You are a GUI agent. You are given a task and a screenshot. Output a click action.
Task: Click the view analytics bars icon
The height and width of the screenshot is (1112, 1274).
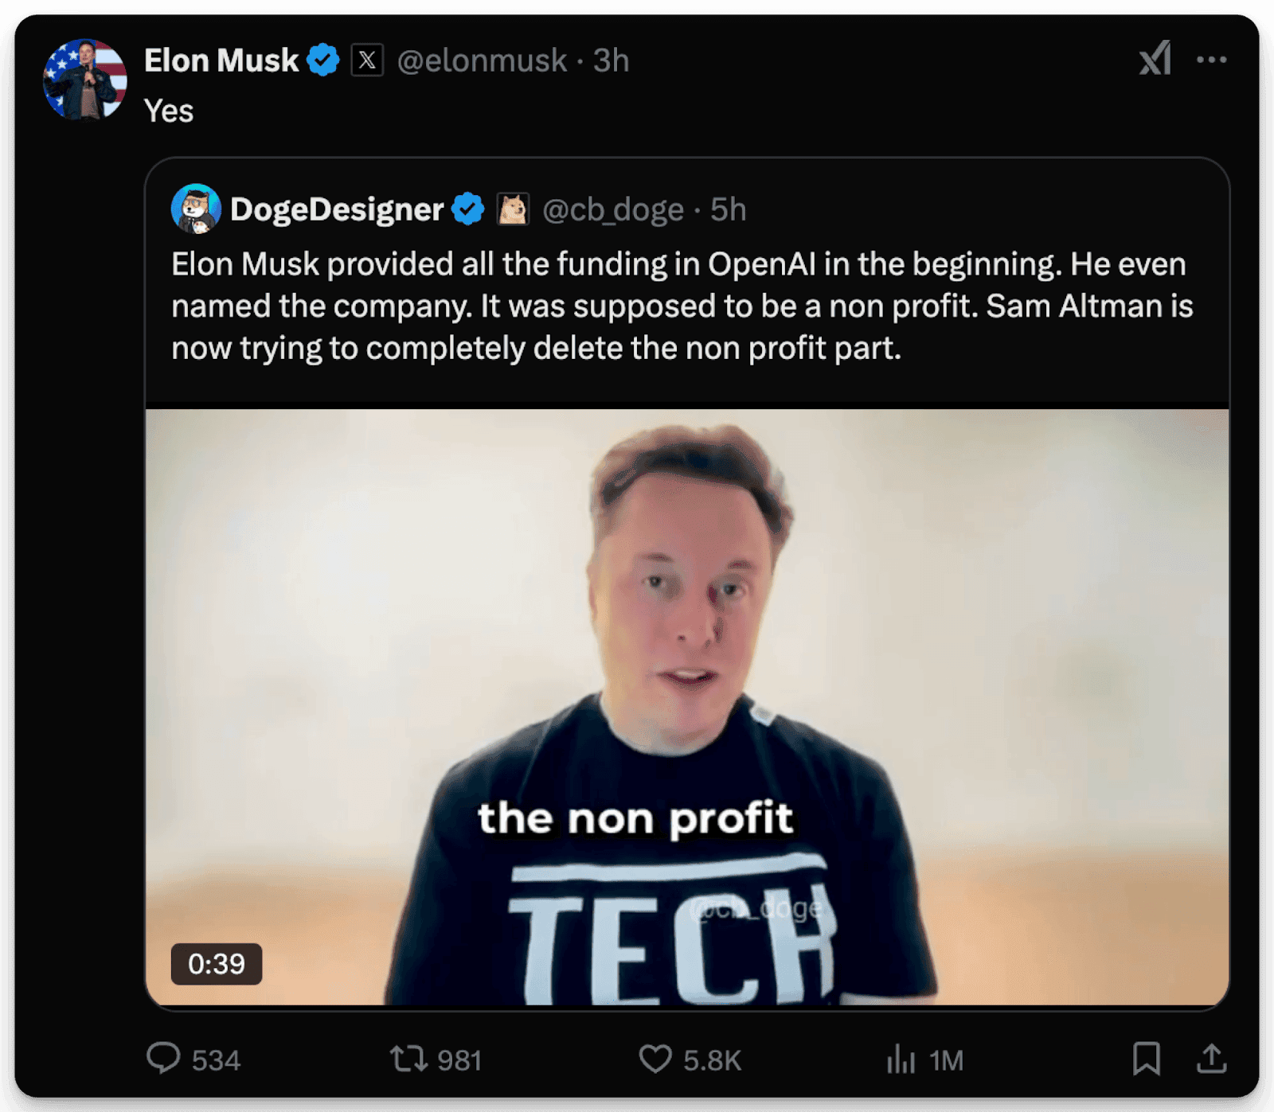pyautogui.click(x=901, y=1059)
